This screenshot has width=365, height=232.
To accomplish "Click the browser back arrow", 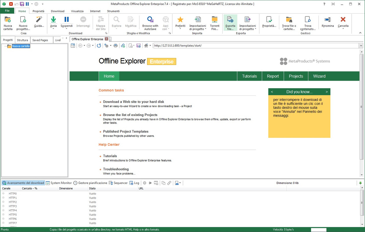I will point(80,46).
